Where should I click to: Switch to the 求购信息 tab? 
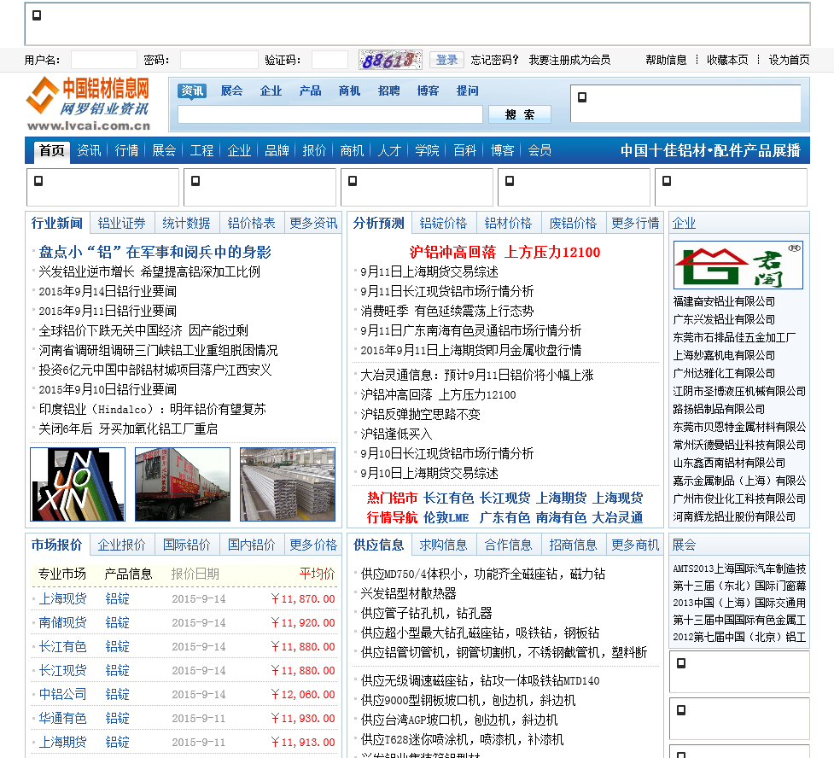(x=444, y=545)
